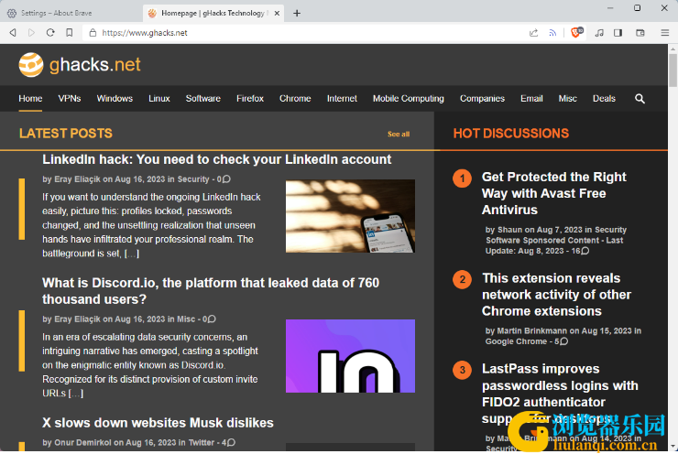Bookmark this page with bookmark icon
678x454 pixels.
70,33
